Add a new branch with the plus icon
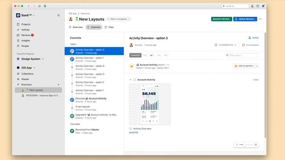Viewport: 285px width, 160px height. coord(58,84)
